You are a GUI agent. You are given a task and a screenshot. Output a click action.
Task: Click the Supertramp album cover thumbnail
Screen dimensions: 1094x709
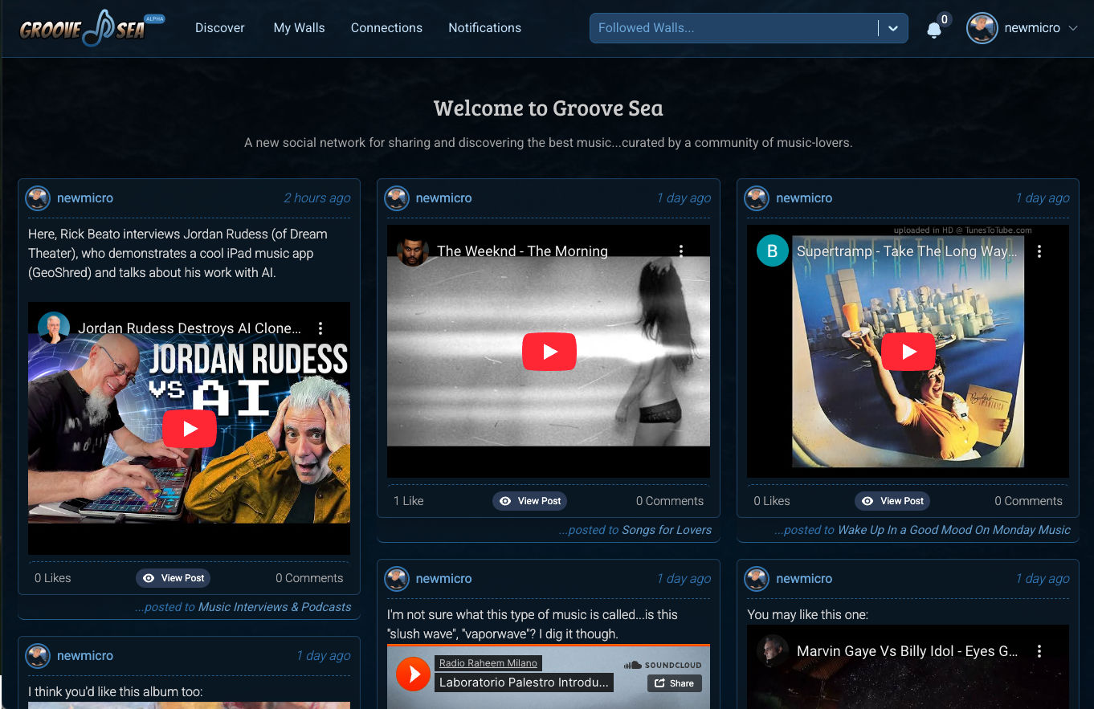pos(908,351)
